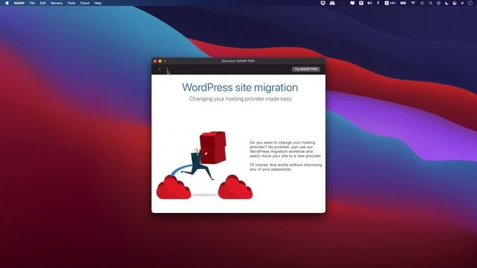Open the volume control in menu bar
The height and width of the screenshot is (268, 477).
pyautogui.click(x=370, y=3)
